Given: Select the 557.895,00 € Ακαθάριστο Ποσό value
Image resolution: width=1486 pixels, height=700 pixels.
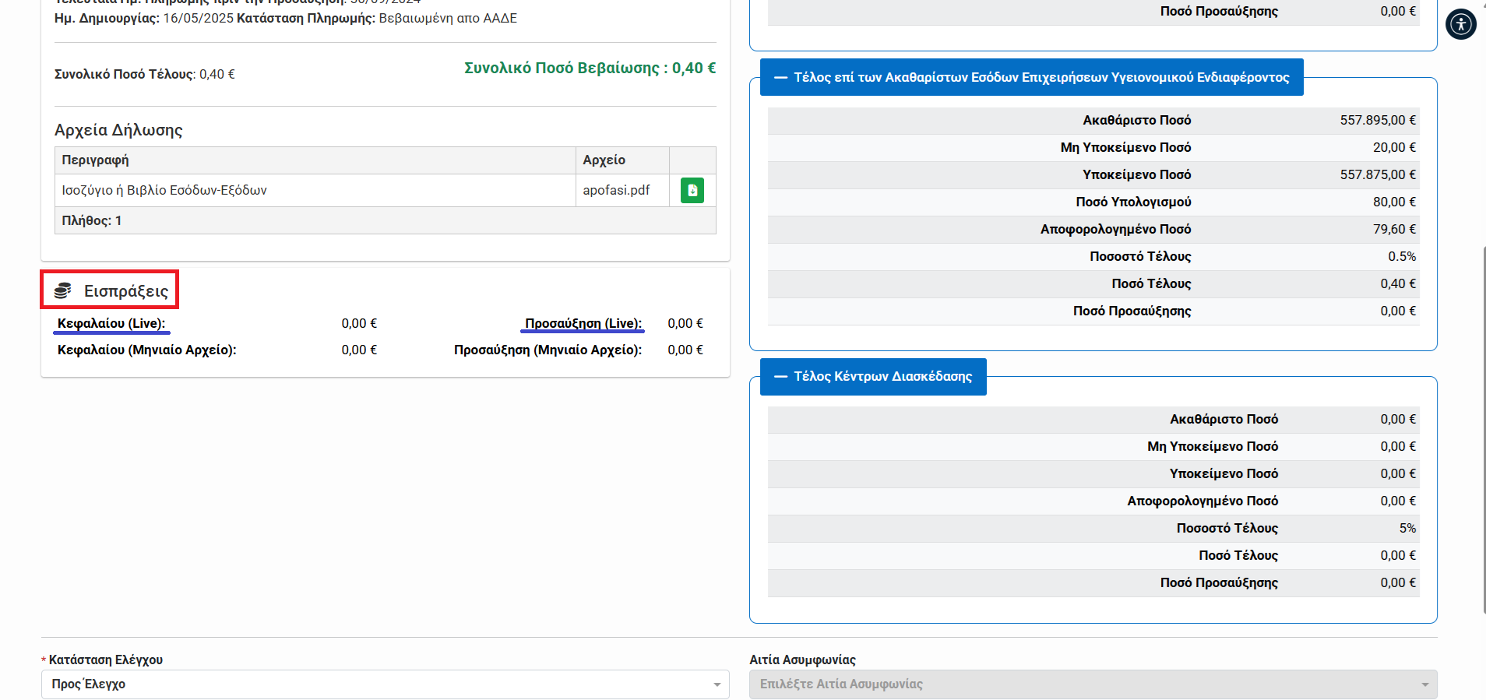Looking at the screenshot, I should (x=1378, y=120).
